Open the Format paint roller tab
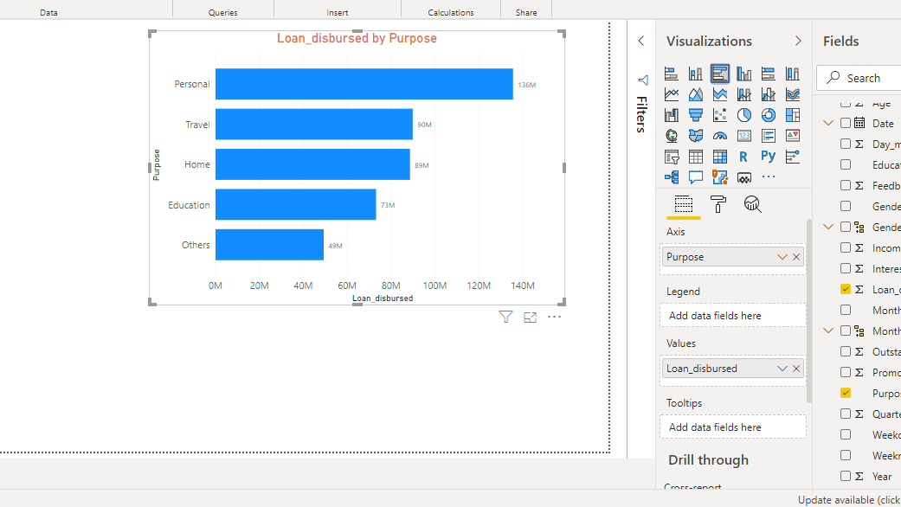 coord(718,204)
